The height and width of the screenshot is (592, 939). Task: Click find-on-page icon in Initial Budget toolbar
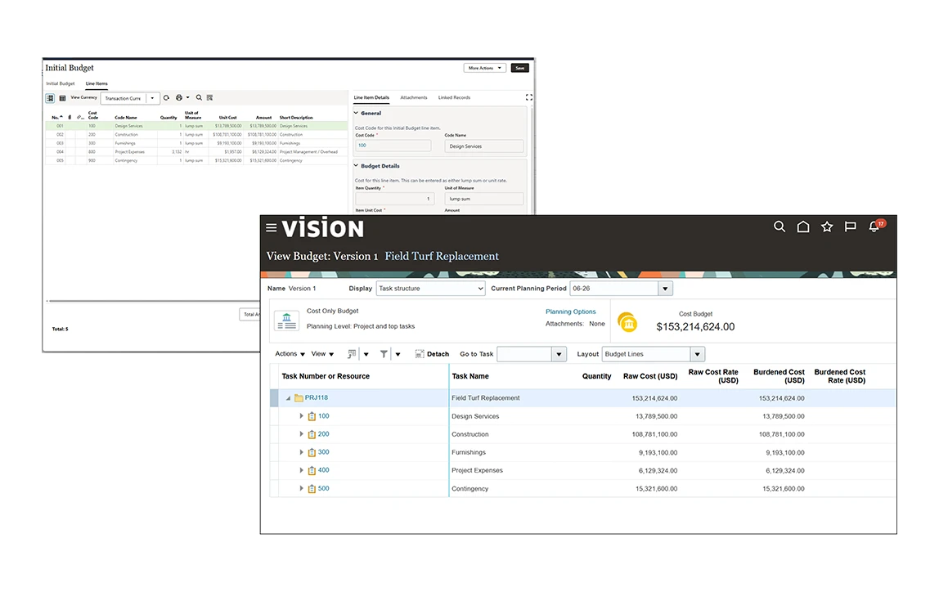point(209,97)
